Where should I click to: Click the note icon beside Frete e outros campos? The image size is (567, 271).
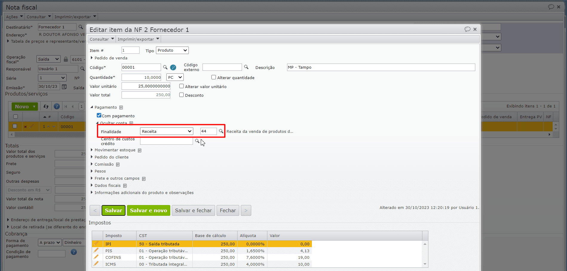144,178
